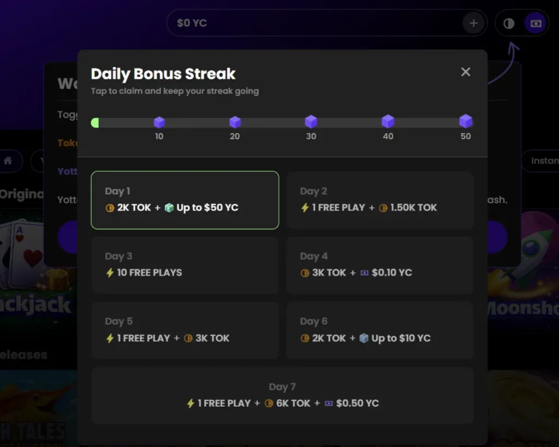Select the Day 3 10 Free Plays card
Screen dimensions: 559x447
[185, 265]
